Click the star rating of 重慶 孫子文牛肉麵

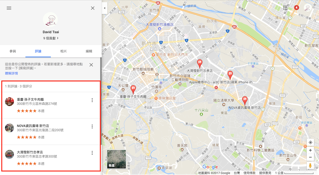[x=27, y=111]
